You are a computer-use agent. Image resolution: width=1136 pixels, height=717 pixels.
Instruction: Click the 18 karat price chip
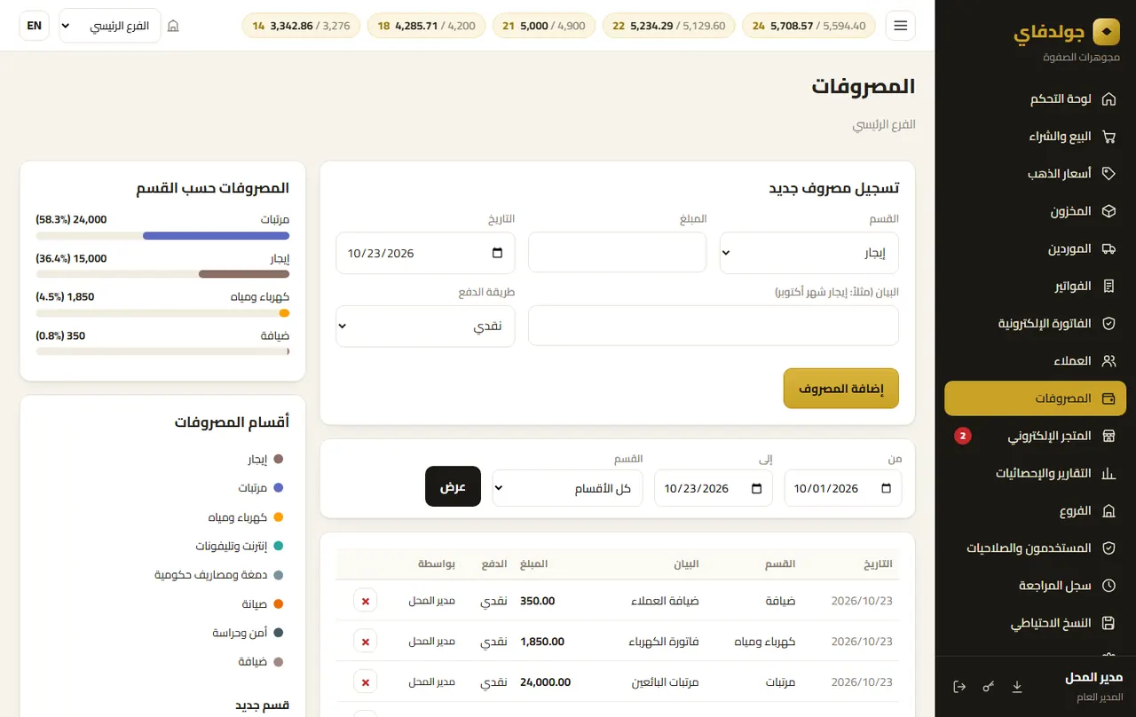(426, 26)
